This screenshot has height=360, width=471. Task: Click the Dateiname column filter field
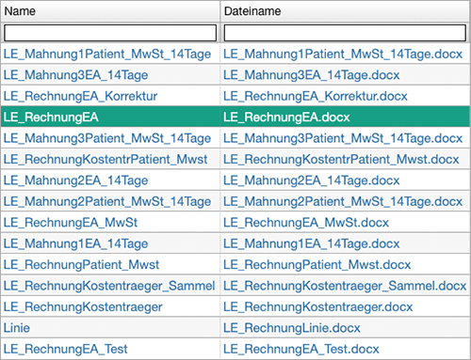[x=345, y=33]
